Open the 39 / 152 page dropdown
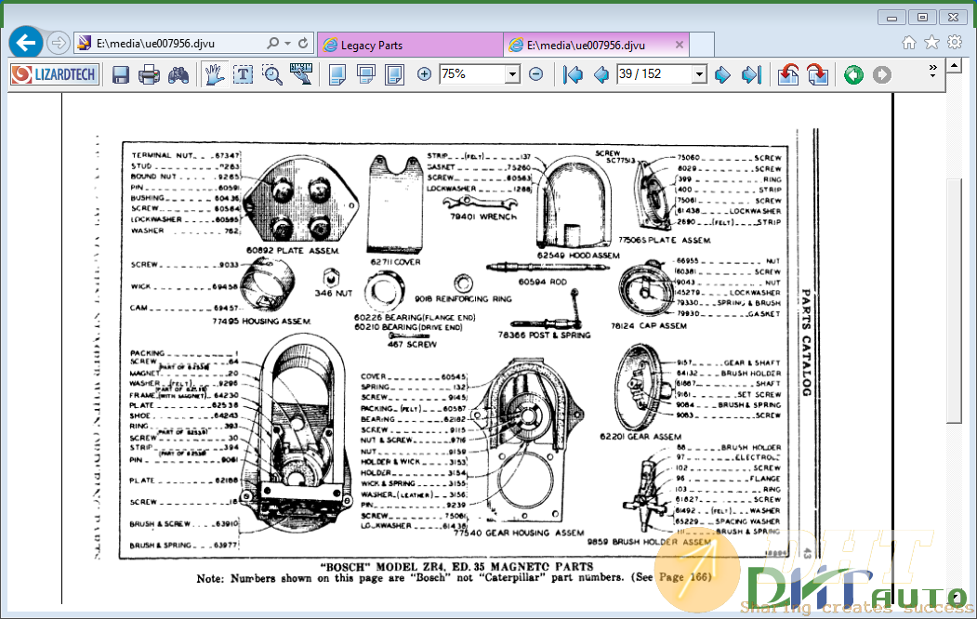This screenshot has height=619, width=977. click(x=699, y=74)
